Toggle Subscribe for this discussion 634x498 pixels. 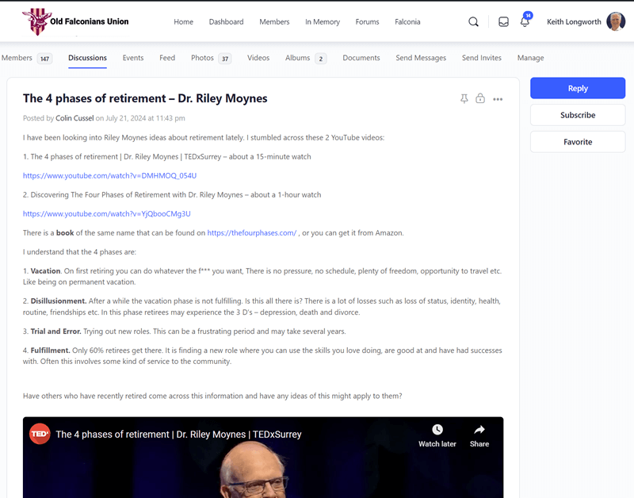coord(577,115)
